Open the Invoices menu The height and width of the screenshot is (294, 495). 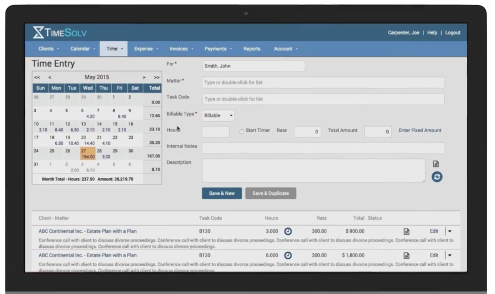(x=181, y=48)
